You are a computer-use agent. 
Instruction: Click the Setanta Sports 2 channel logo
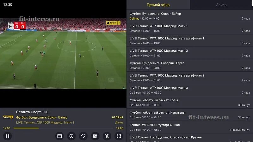pyautogui.click(x=8, y=117)
